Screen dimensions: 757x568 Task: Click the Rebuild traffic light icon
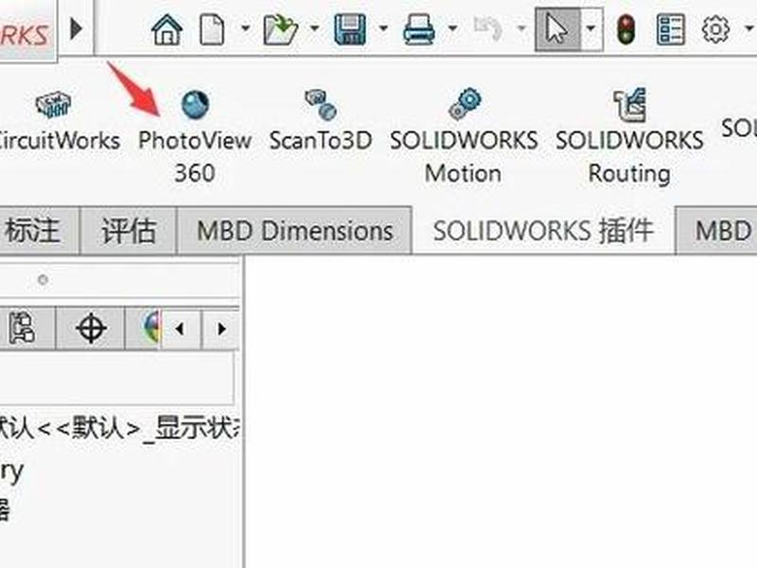(626, 29)
